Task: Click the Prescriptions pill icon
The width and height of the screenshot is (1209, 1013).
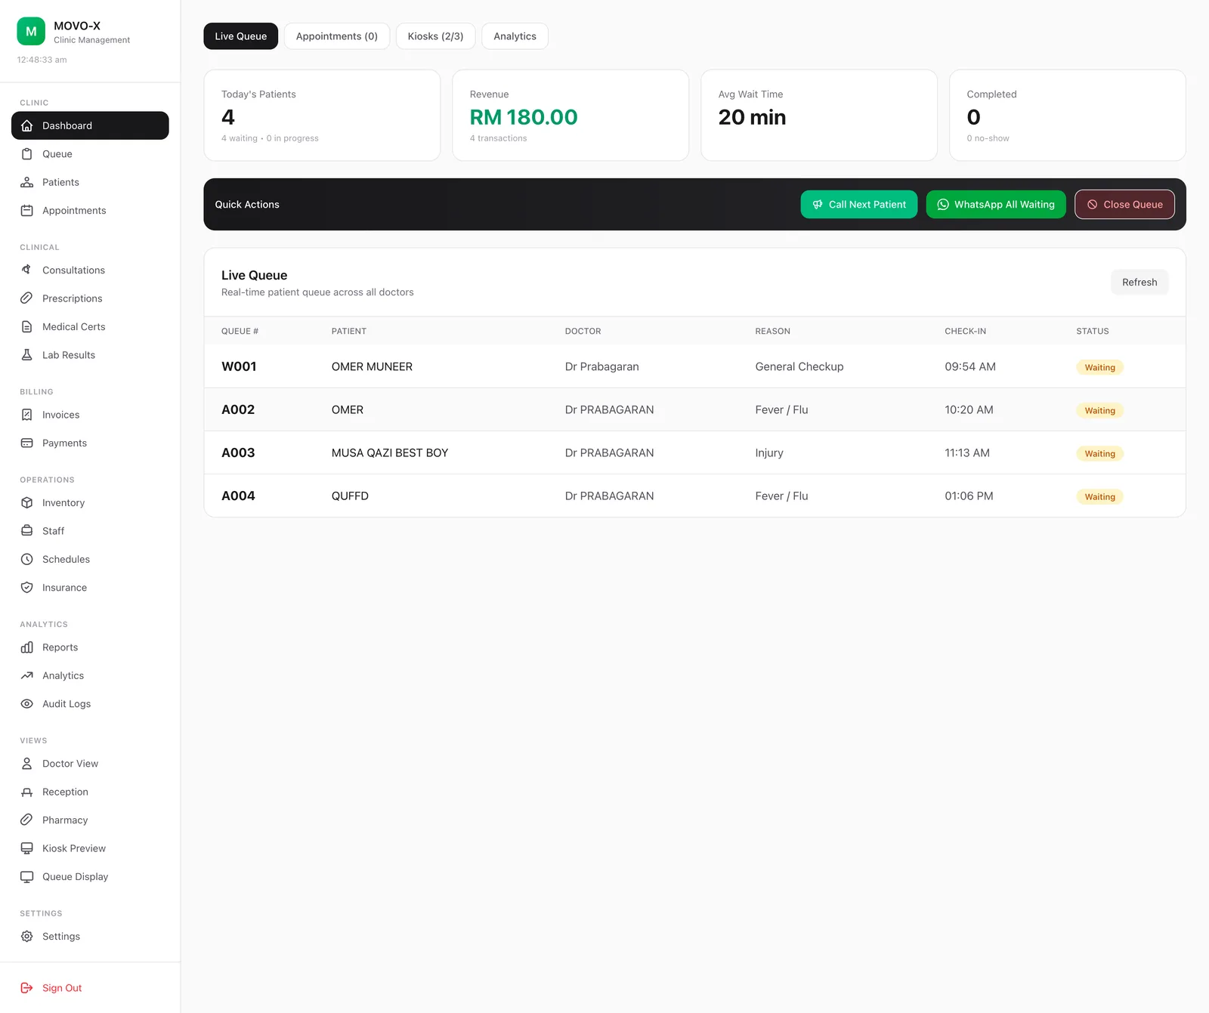Action: pos(27,298)
